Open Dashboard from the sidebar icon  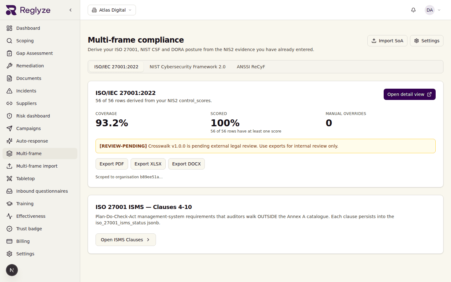[x=9, y=28]
